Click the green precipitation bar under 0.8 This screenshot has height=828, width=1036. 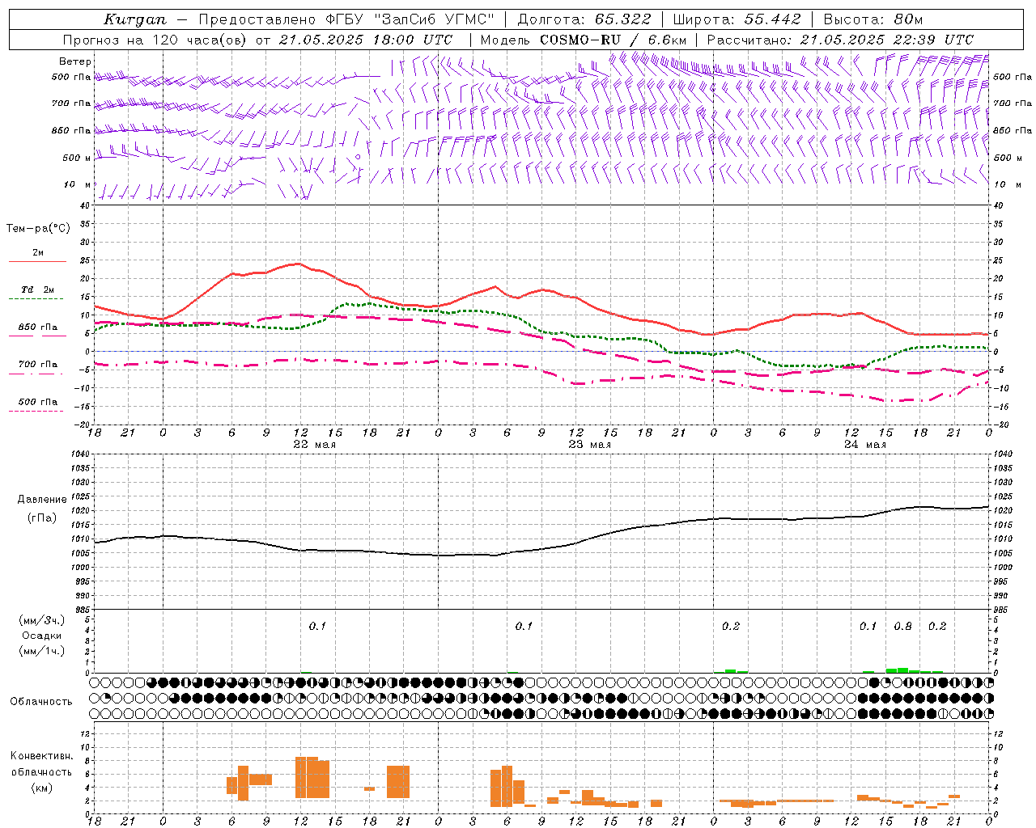(x=902, y=670)
